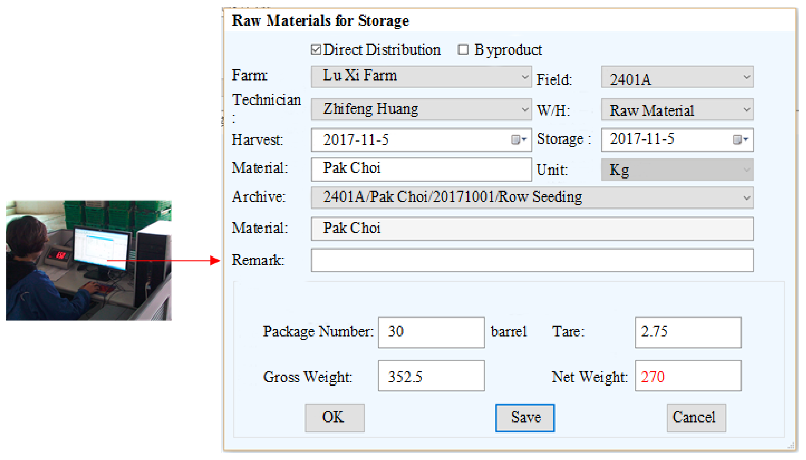Click the Gross Weight field
806x460 pixels.
pyautogui.click(x=431, y=376)
